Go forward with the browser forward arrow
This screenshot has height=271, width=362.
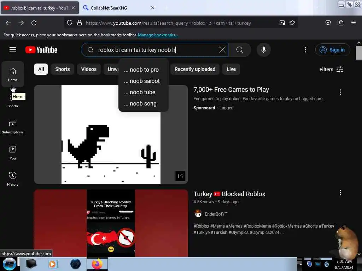(21, 23)
